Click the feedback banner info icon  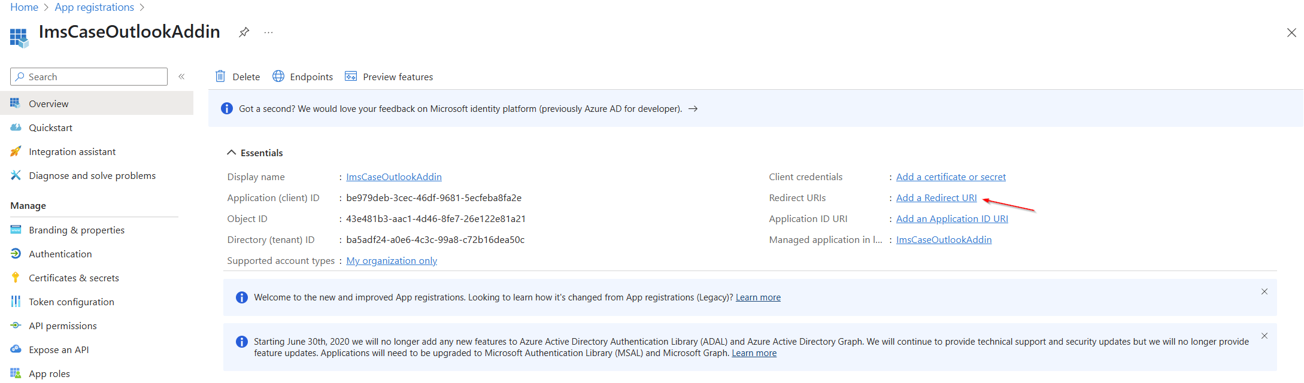(x=227, y=108)
